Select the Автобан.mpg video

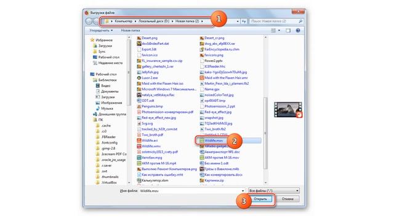pos(150,158)
